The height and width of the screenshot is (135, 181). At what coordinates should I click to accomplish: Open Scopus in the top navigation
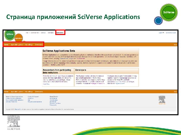pyautogui.click(x=43, y=33)
